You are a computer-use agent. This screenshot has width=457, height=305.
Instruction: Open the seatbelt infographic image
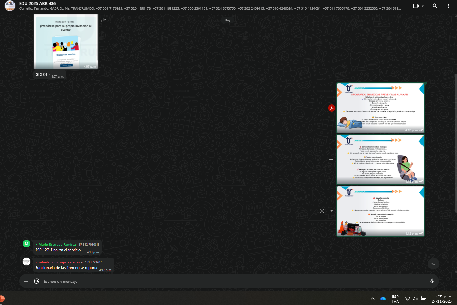click(380, 160)
